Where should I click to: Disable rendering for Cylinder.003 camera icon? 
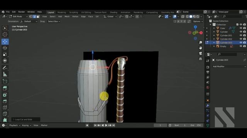coord(244,43)
